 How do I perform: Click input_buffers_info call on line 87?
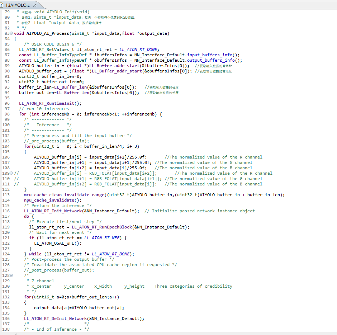(x=210, y=55)
